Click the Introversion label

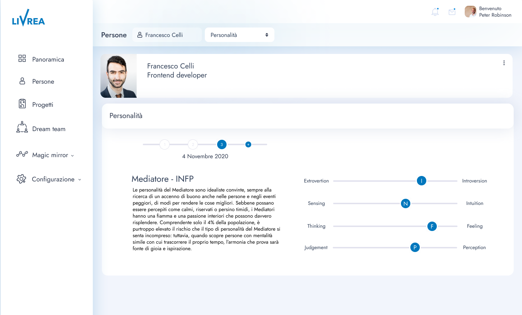click(x=475, y=181)
